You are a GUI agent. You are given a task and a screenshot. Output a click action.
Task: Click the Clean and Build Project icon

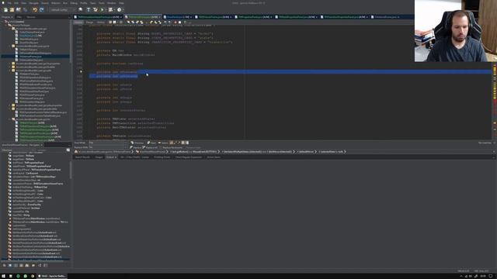(x=95, y=10)
